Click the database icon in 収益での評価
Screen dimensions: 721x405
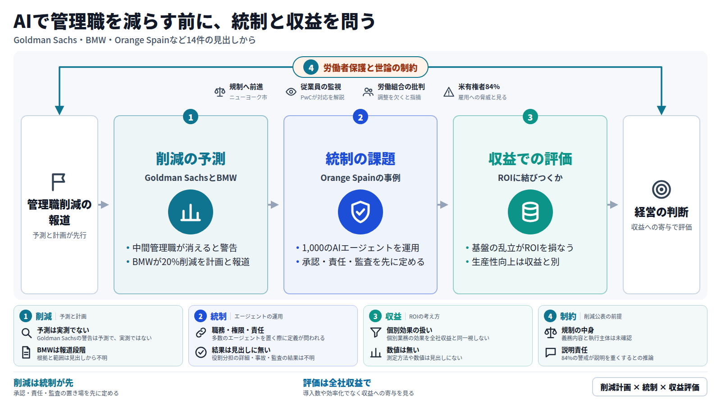[530, 212]
